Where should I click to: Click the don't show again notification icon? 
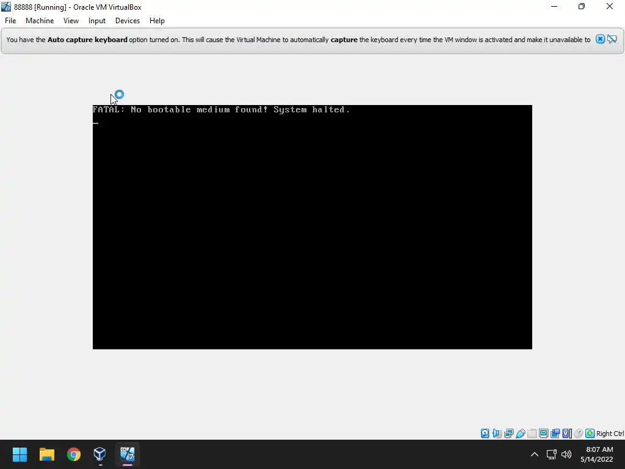point(612,39)
